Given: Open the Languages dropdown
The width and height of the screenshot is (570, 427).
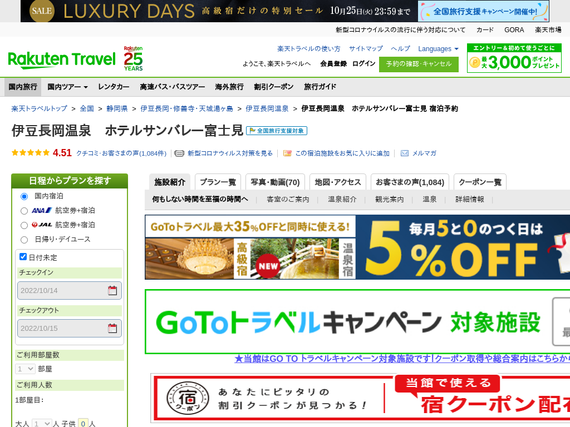Looking at the screenshot, I should coord(438,49).
